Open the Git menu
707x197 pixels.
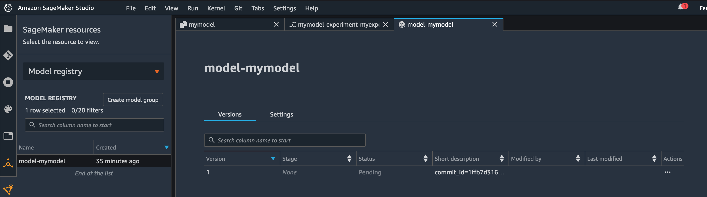[x=238, y=8]
